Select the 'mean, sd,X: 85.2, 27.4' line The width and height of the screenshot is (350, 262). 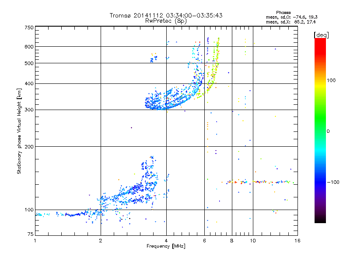coord(291,22)
